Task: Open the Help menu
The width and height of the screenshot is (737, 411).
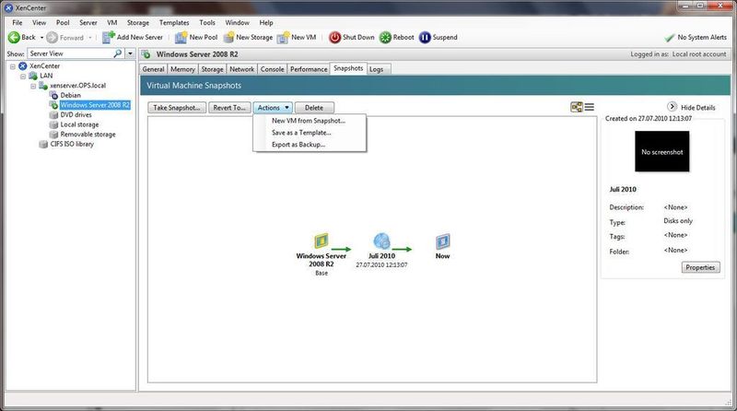Action: [x=266, y=22]
